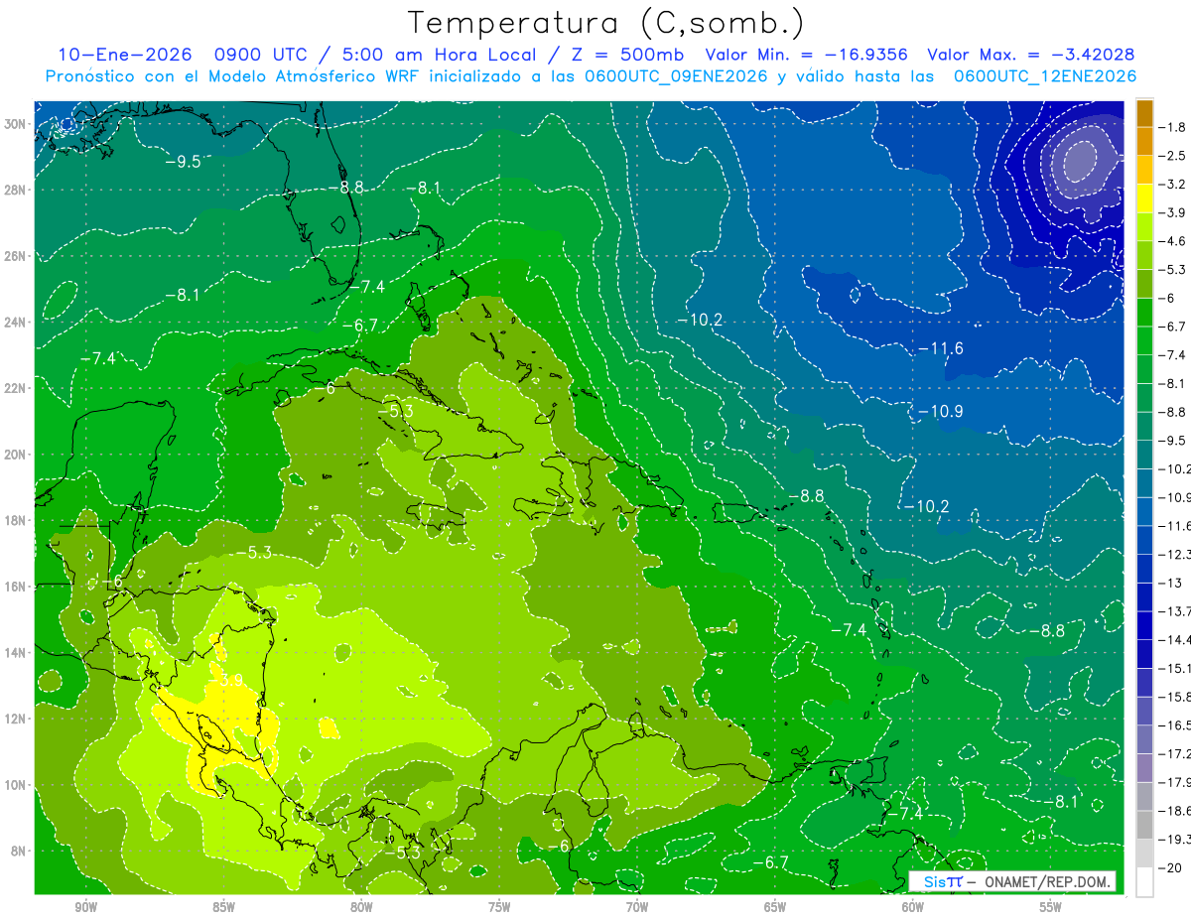The width and height of the screenshot is (1191, 920).
Task: Click the legend value '-15.8'
Action: tap(1176, 697)
